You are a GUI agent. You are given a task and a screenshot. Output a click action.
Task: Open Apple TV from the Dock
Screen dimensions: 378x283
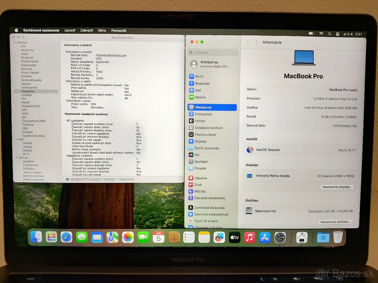point(234,237)
